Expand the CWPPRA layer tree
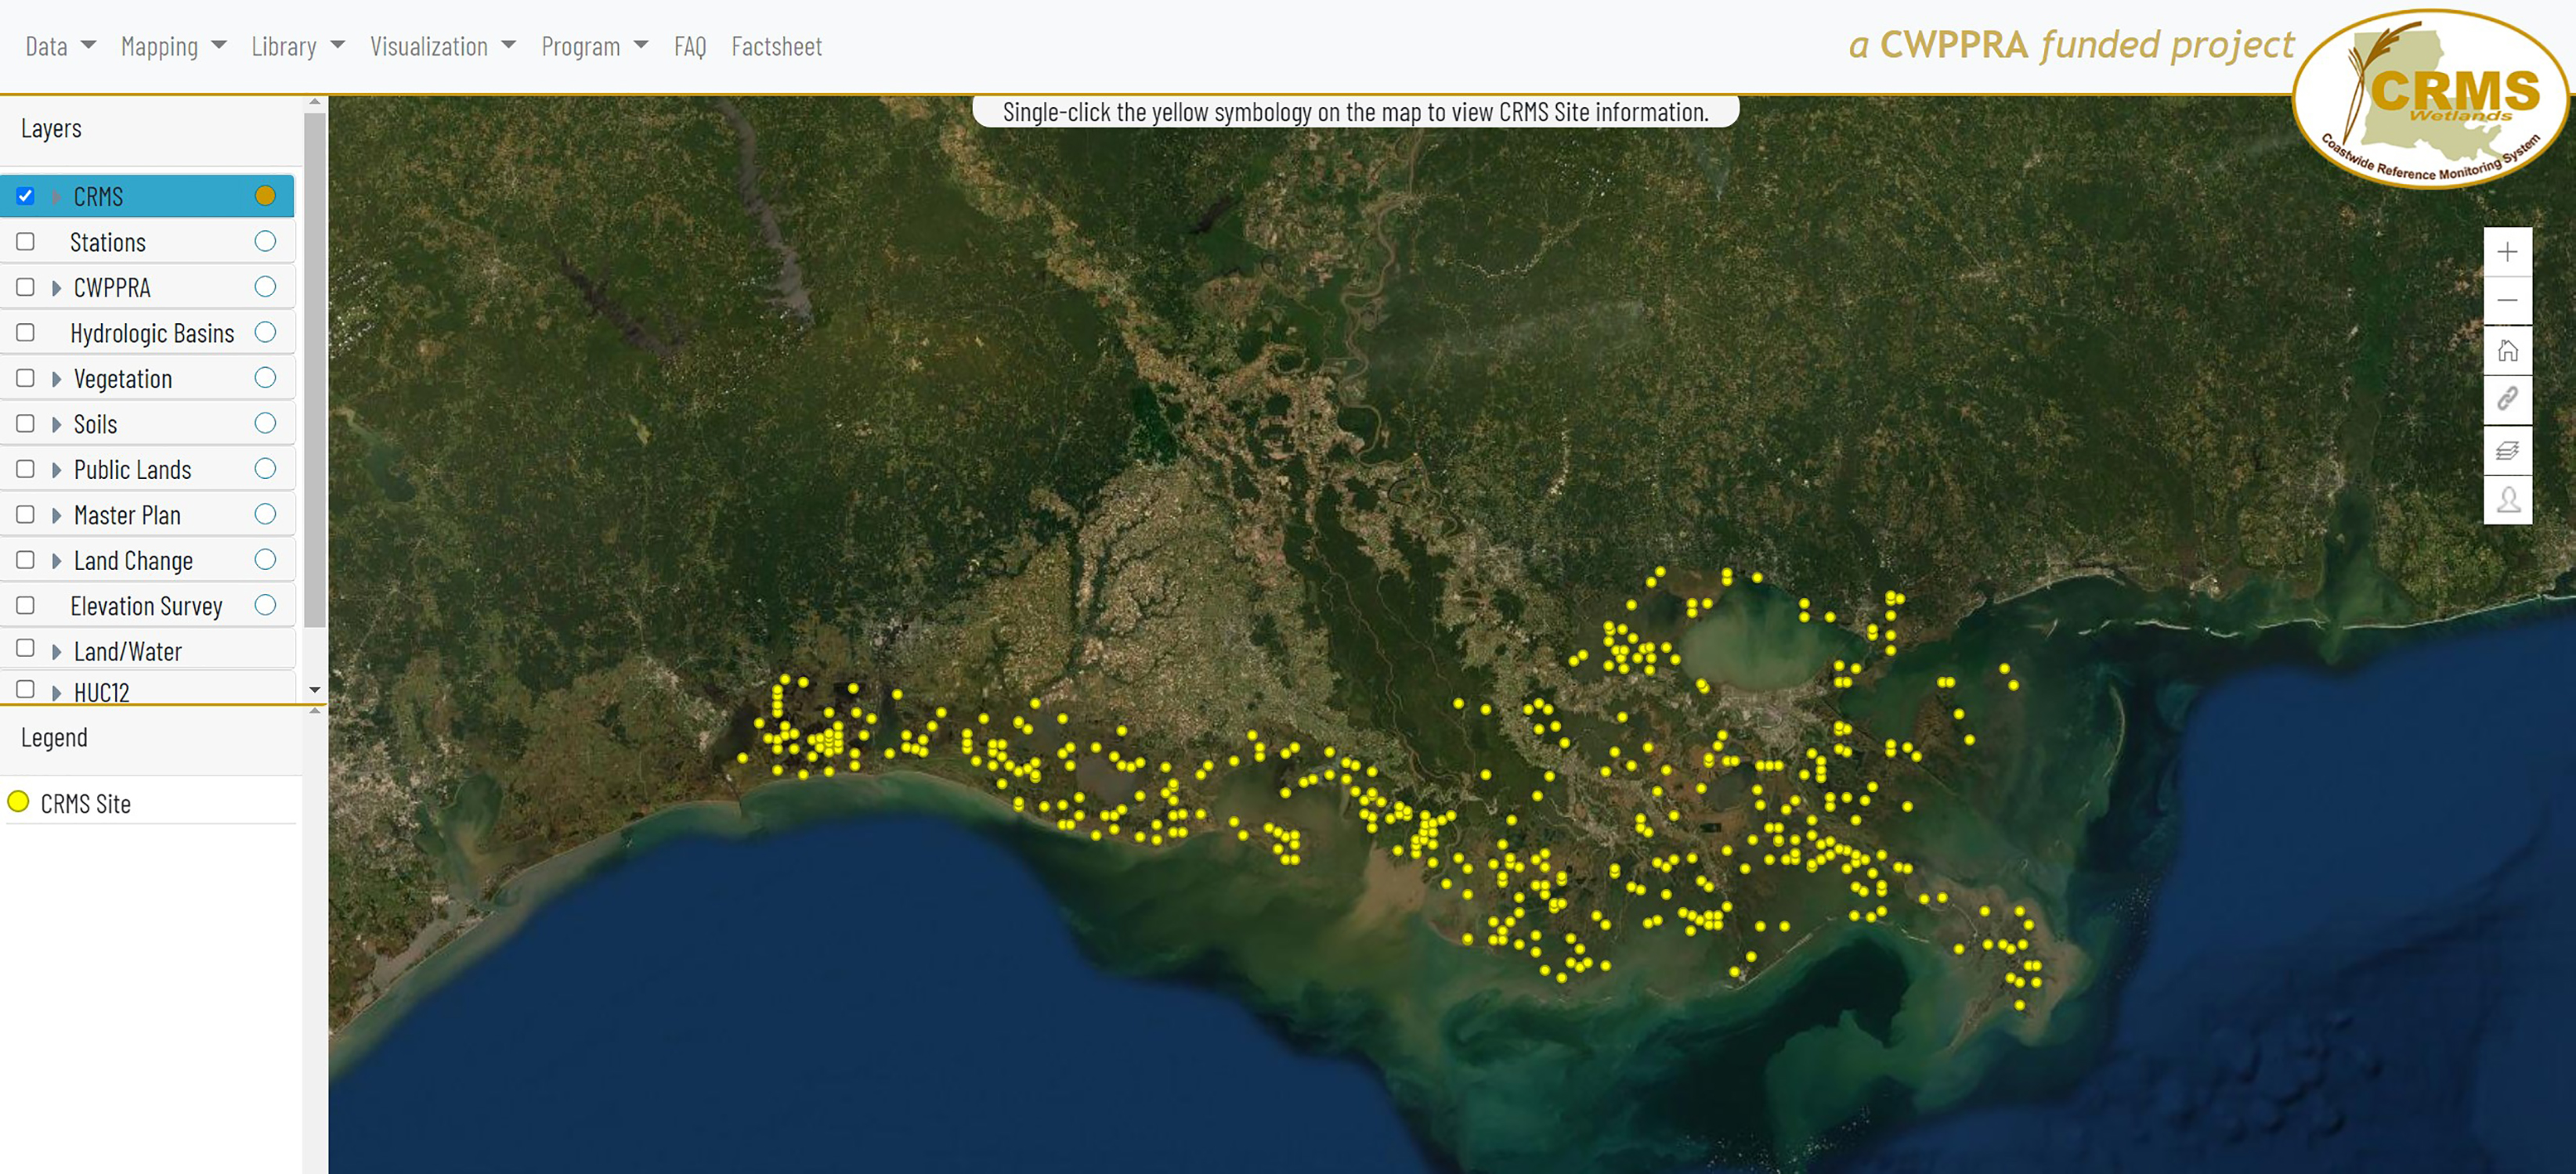Image resolution: width=2576 pixels, height=1174 pixels. point(57,288)
